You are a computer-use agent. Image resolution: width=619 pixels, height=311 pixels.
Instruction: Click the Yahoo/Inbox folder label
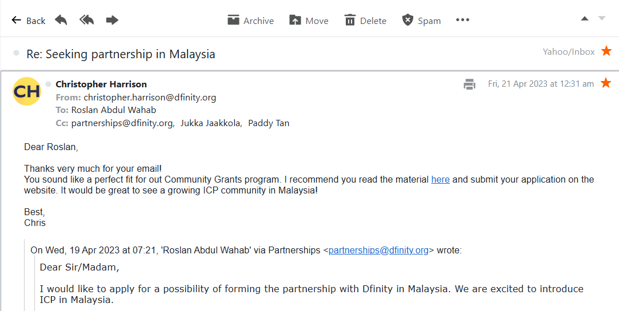pyautogui.click(x=569, y=51)
